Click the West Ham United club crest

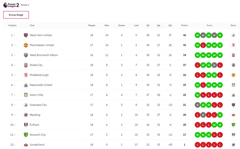(x=26, y=35)
